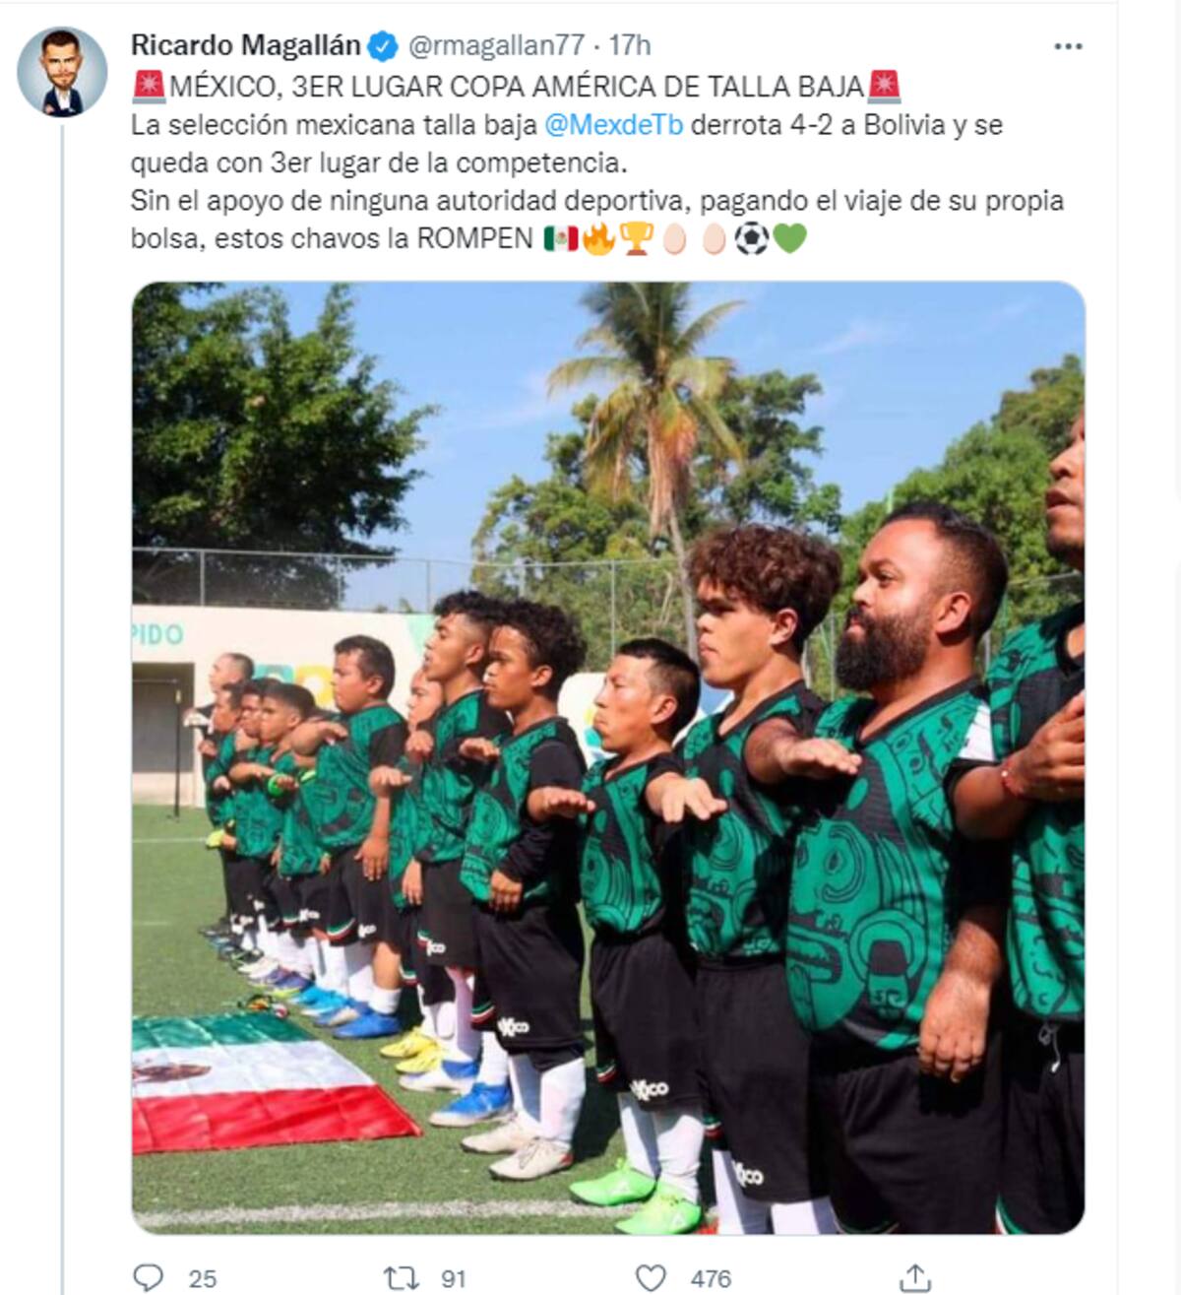Click the tweet text about Bolivia
This screenshot has height=1295, width=1181.
(x=567, y=144)
